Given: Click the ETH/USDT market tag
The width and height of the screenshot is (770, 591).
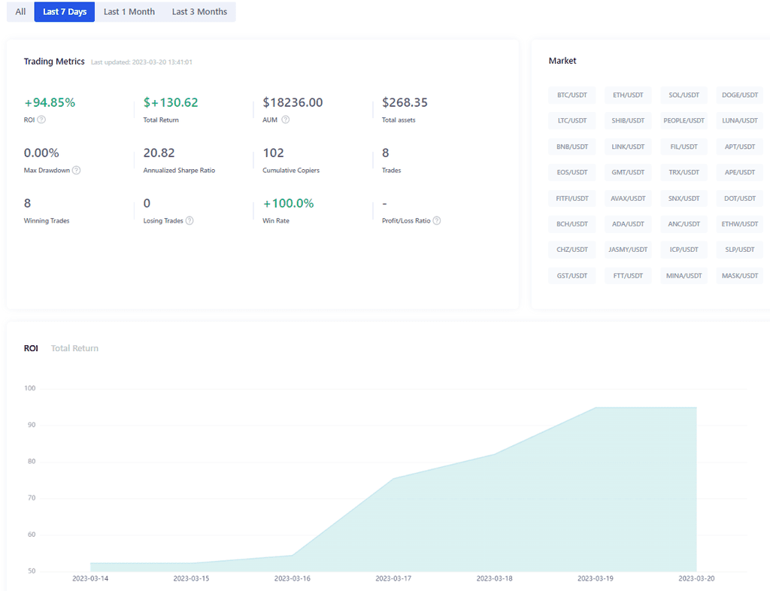Looking at the screenshot, I should 628,95.
